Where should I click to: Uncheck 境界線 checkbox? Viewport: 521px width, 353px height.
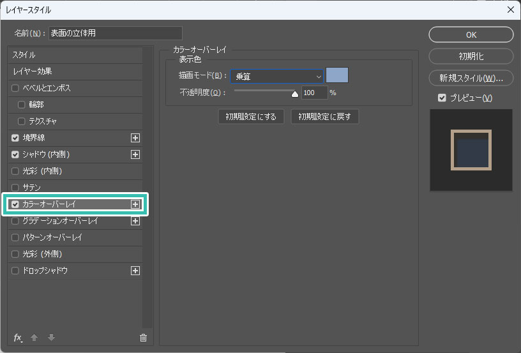tap(15, 138)
